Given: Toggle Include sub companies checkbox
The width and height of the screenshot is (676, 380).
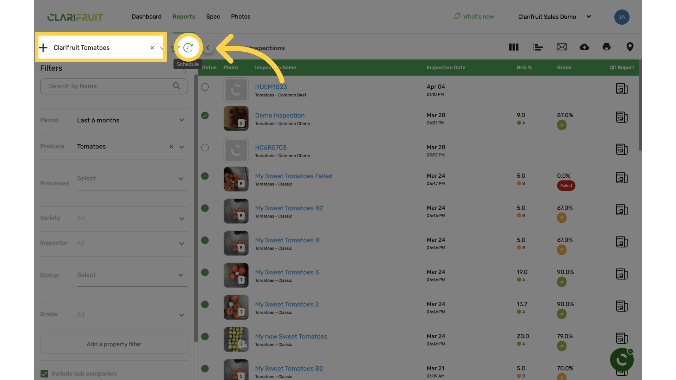Looking at the screenshot, I should (x=44, y=373).
